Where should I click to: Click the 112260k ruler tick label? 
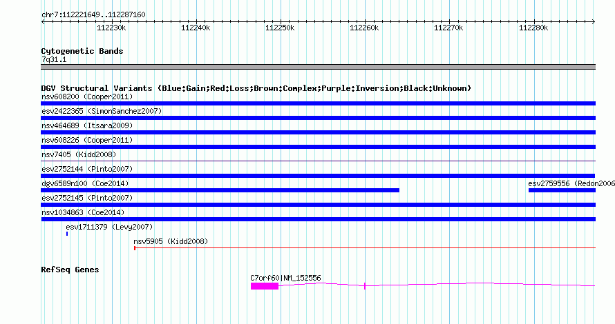pos(364,28)
